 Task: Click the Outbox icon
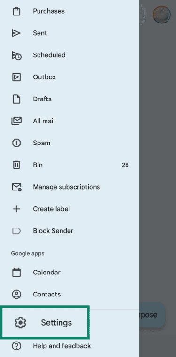point(16,77)
